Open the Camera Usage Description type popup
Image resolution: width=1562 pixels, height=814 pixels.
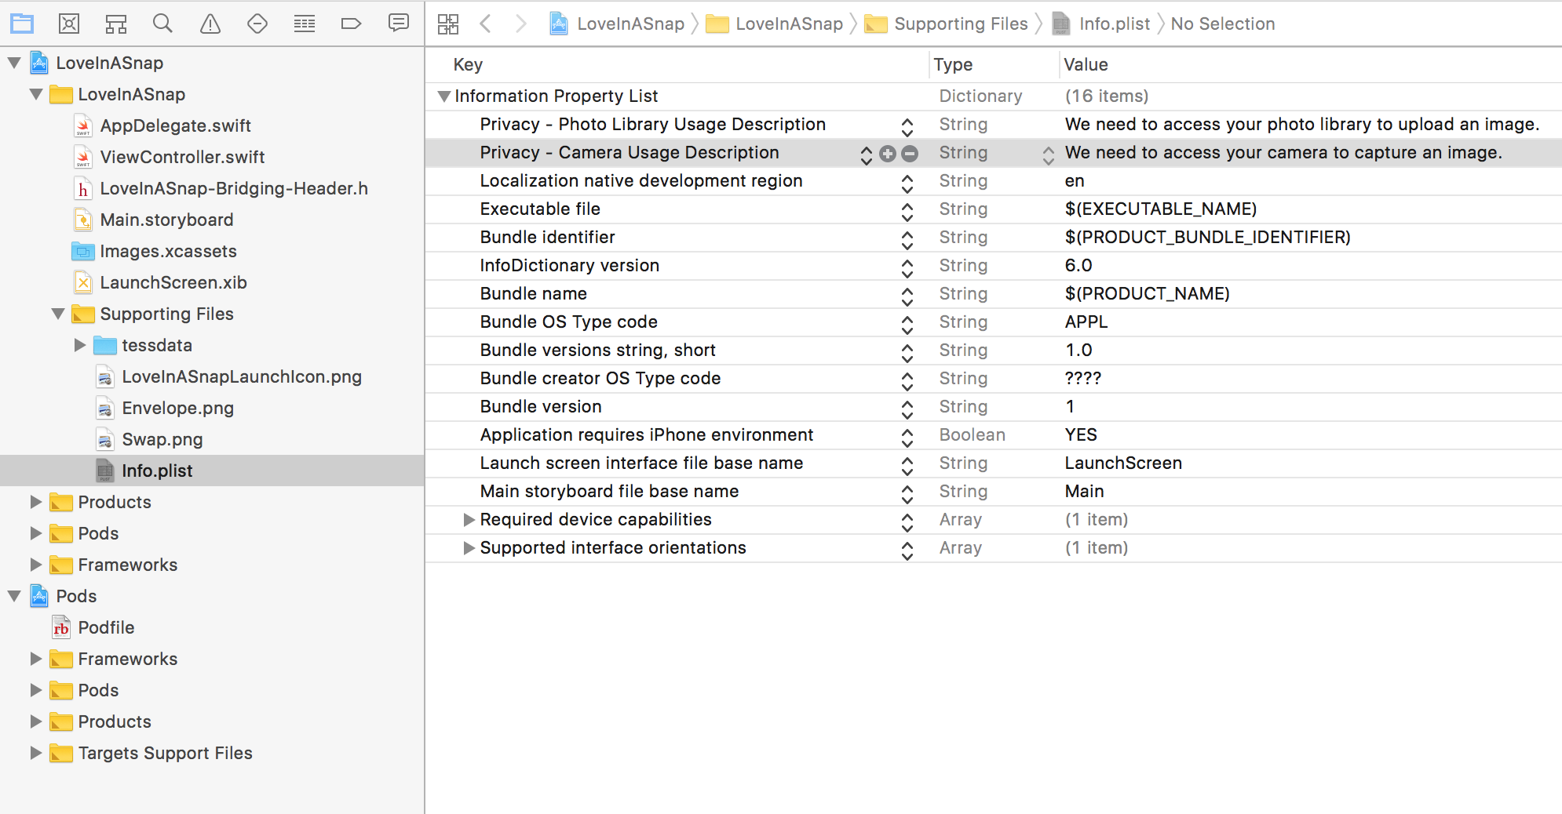1048,154
